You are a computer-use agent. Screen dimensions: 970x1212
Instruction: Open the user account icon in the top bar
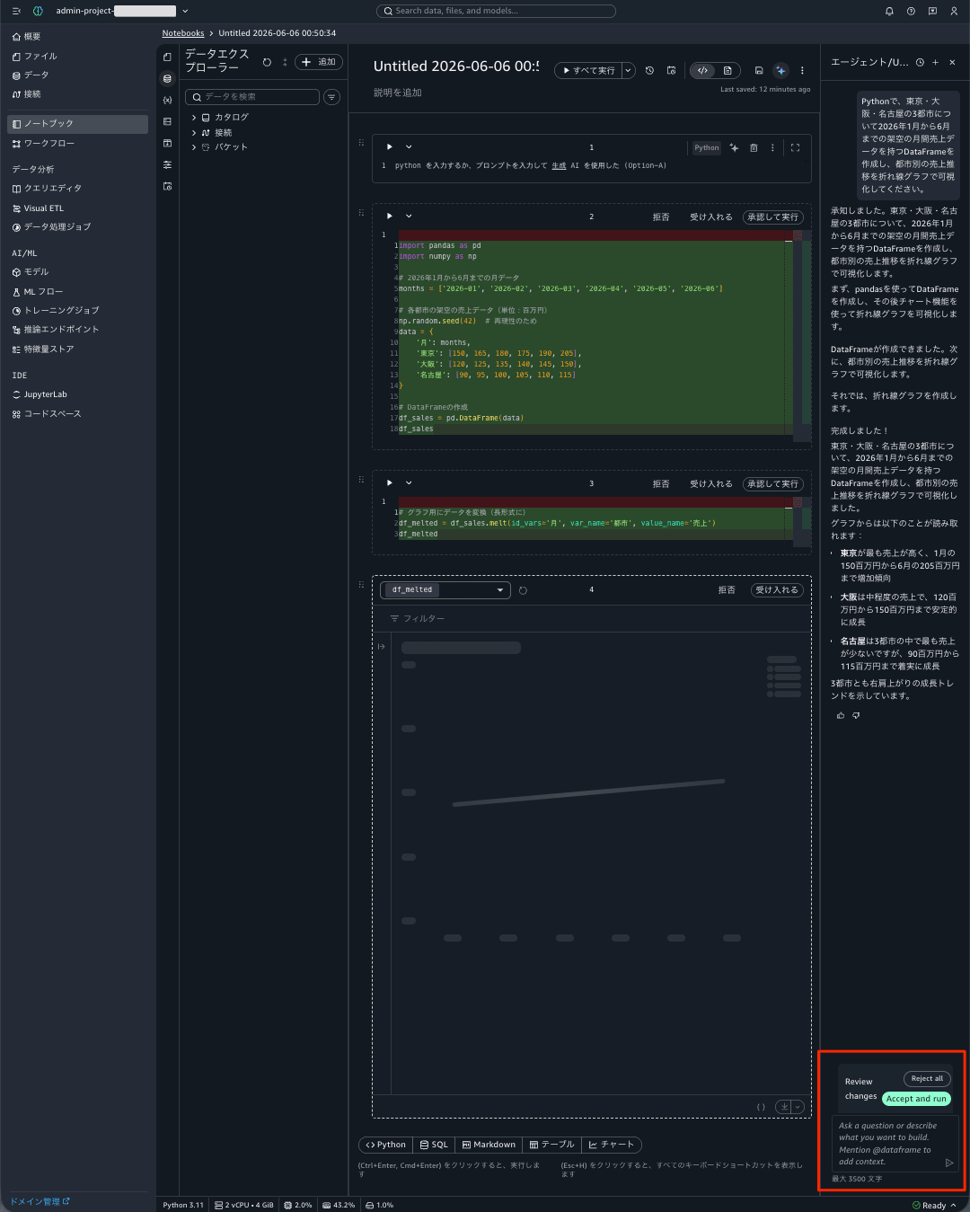coord(954,11)
